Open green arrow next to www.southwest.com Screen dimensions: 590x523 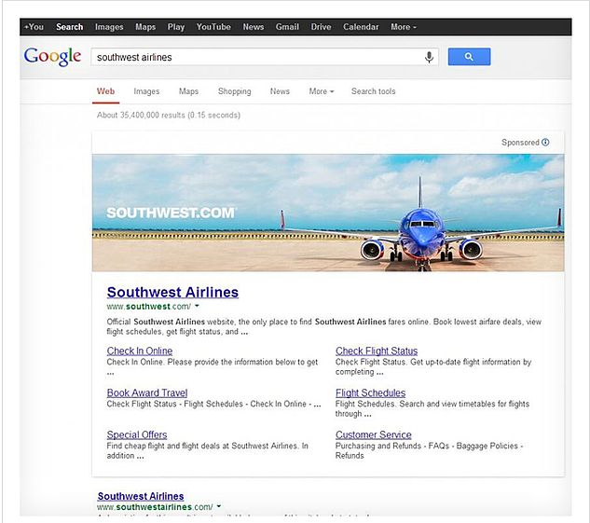[x=198, y=307]
